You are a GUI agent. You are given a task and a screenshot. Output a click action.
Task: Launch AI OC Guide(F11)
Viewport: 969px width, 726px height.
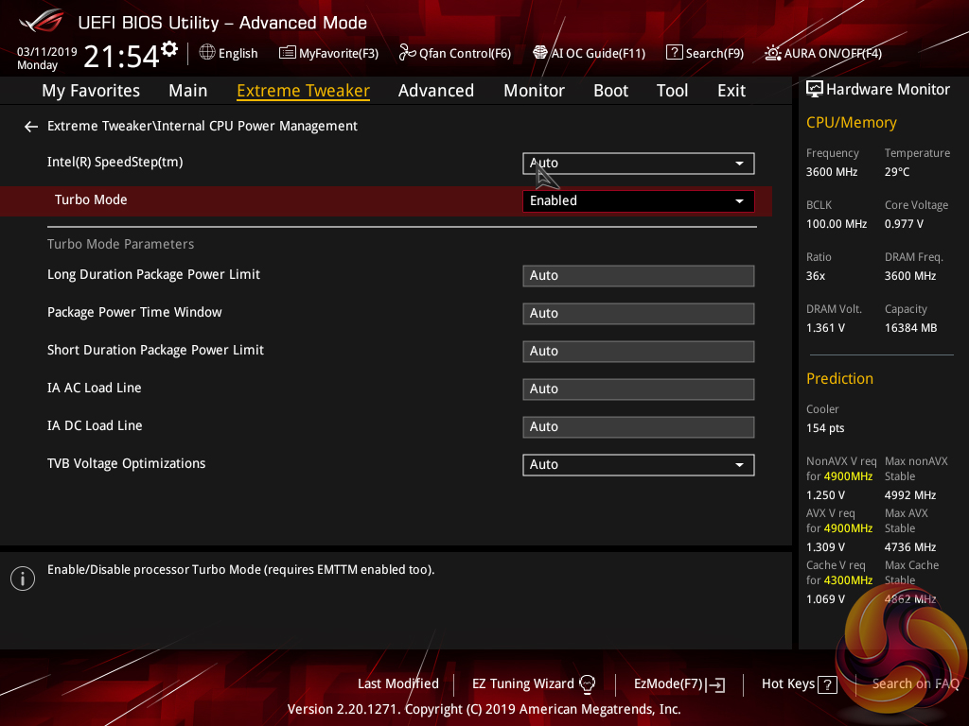click(598, 54)
